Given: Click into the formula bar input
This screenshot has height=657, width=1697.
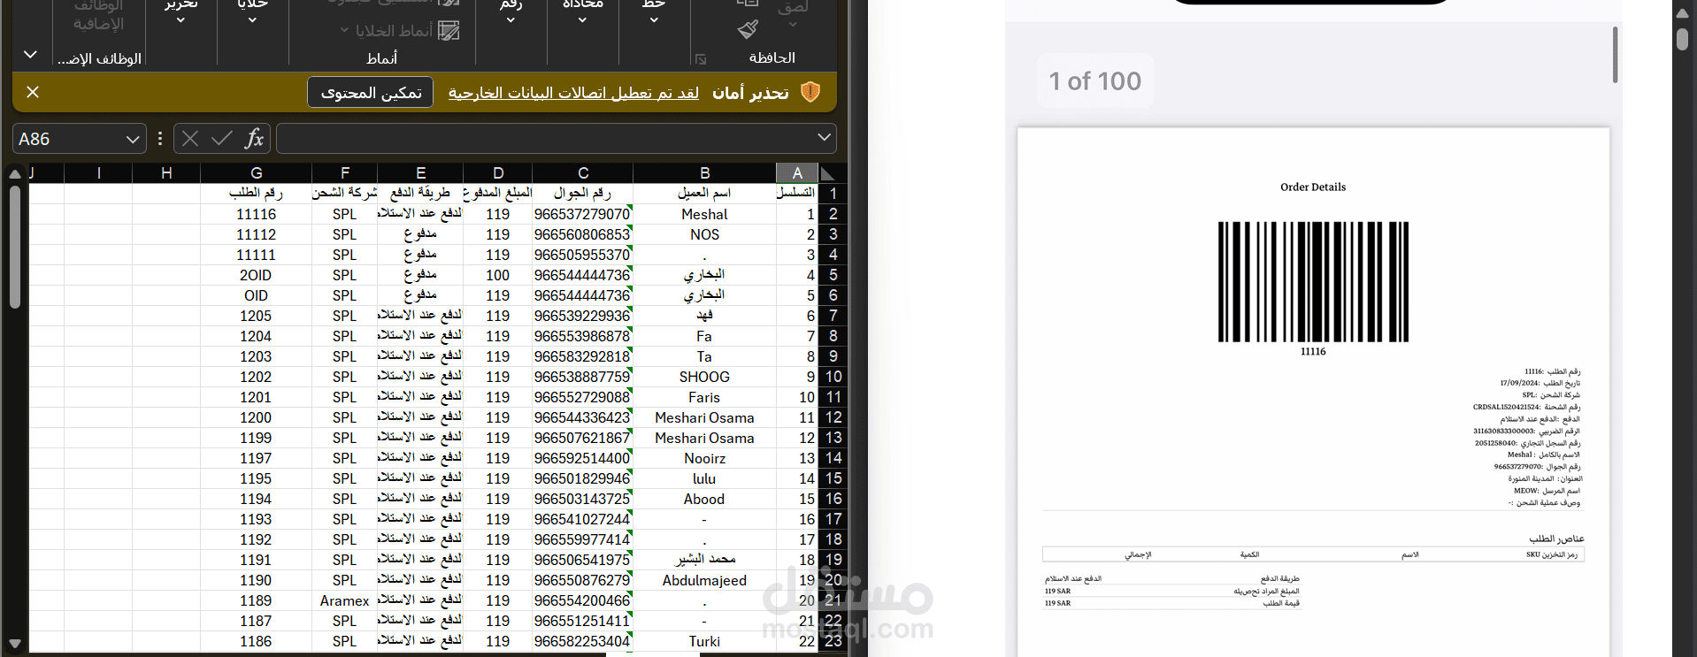Looking at the screenshot, I should point(546,139).
